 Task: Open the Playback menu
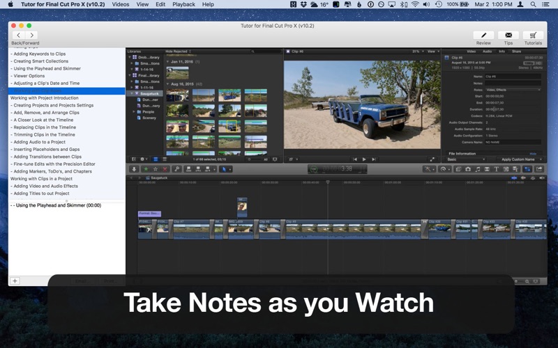183,4
